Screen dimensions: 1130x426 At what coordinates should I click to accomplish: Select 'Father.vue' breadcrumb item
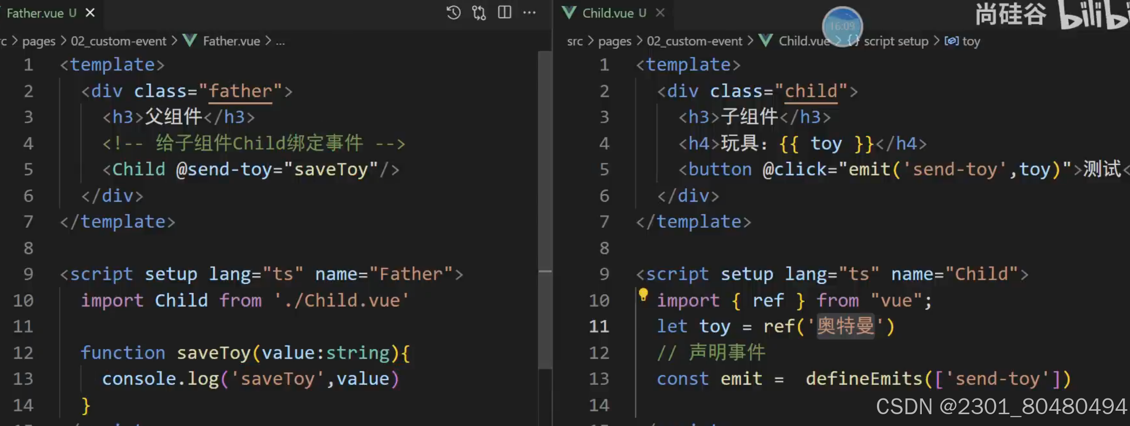click(x=231, y=41)
